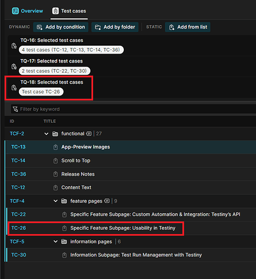
Task: Focus the Filter by keyword field
Action: pos(133,109)
